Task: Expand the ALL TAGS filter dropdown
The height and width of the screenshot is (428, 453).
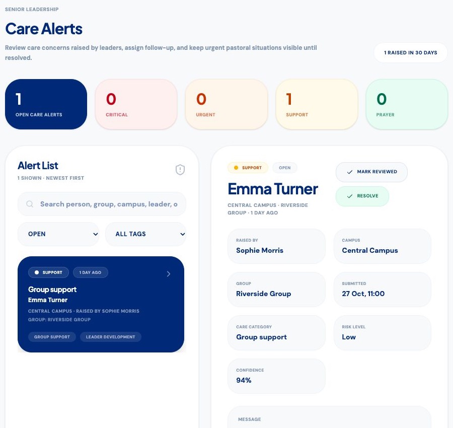Action: click(145, 234)
